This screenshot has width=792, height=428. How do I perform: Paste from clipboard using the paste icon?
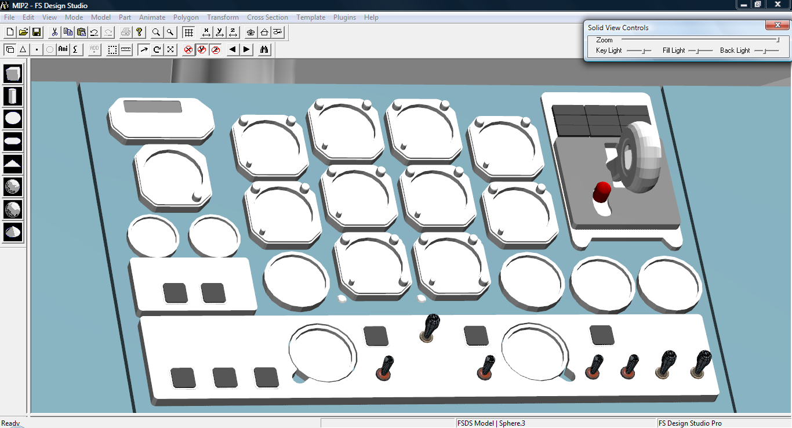tap(81, 32)
